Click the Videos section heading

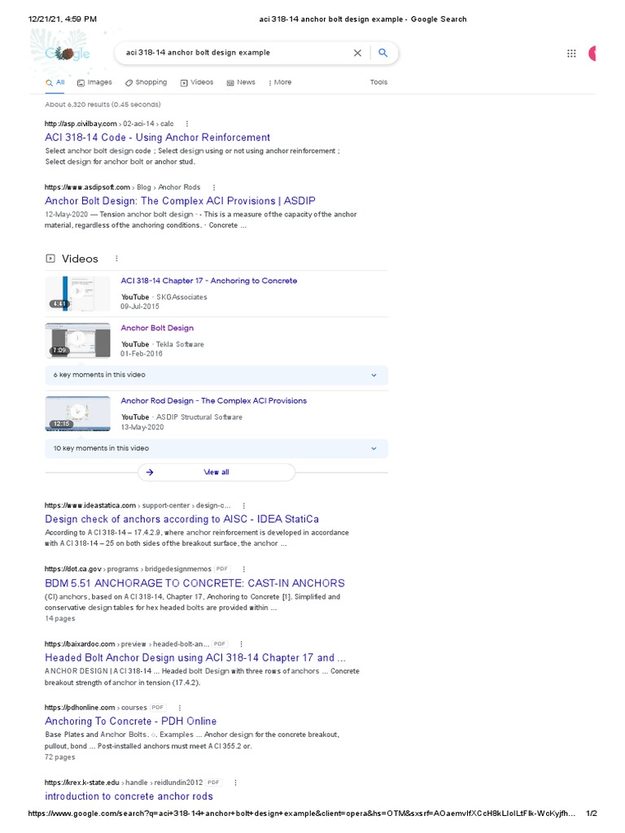(x=80, y=259)
